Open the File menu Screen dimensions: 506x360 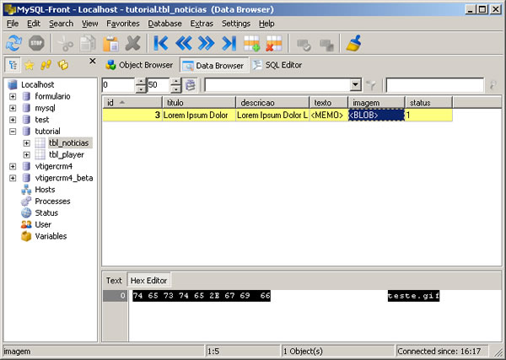[x=13, y=24]
